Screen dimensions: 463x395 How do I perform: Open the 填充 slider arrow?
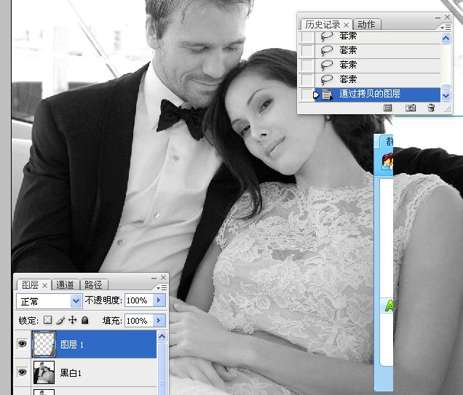pos(159,320)
